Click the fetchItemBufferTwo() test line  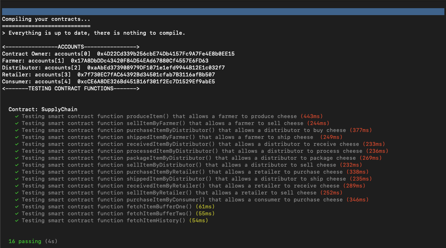[x=115, y=214]
